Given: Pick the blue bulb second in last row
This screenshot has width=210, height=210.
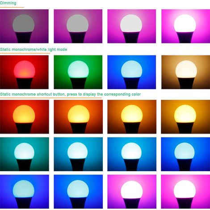Looking at the screenshot, I should click(78, 192).
